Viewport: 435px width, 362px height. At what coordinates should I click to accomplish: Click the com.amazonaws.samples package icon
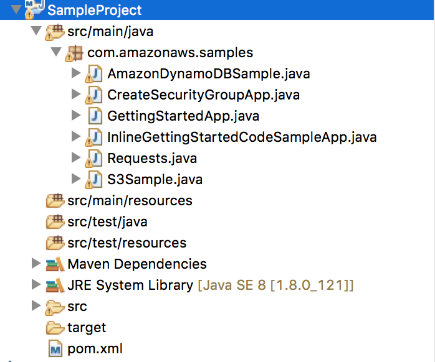75,53
